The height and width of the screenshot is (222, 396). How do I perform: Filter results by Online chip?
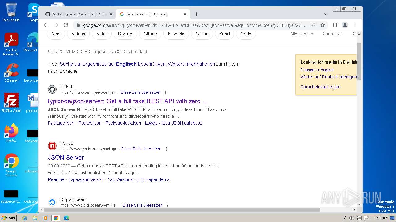point(202,34)
